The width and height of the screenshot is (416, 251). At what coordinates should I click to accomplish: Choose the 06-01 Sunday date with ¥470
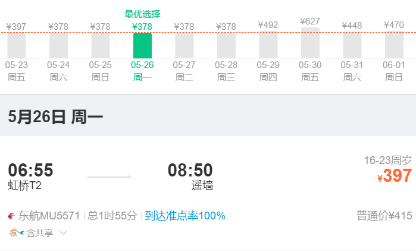click(394, 52)
